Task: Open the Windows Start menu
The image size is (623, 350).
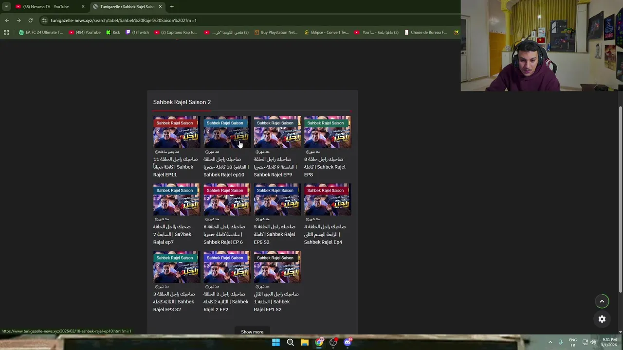Action: coord(276,342)
